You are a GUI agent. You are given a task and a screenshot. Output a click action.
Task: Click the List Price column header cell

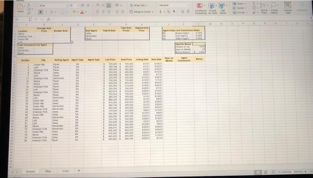coord(110,59)
